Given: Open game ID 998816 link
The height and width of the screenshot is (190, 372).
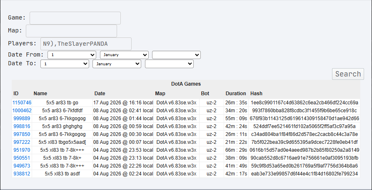Looking at the screenshot, I should [x=22, y=126].
